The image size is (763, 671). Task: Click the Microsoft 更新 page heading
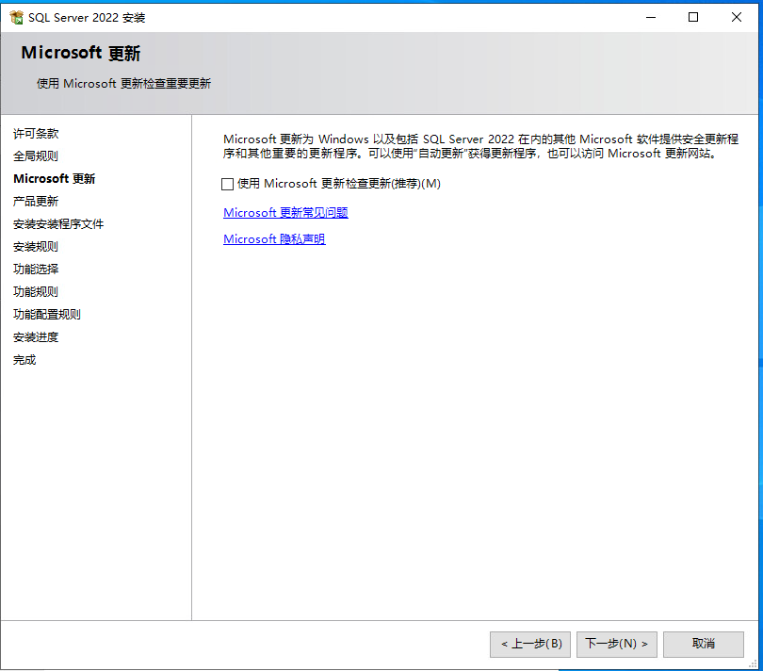click(81, 53)
